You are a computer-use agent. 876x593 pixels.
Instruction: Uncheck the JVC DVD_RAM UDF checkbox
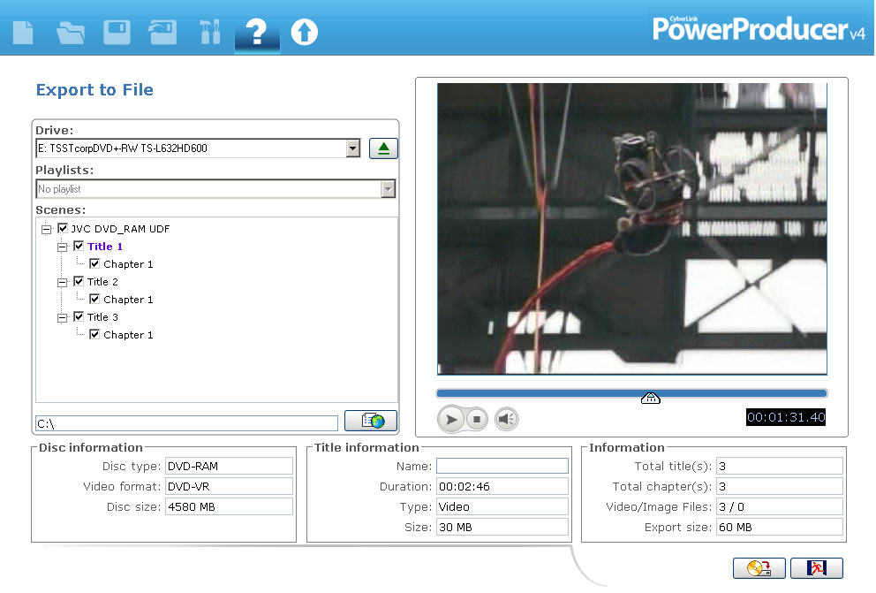63,228
